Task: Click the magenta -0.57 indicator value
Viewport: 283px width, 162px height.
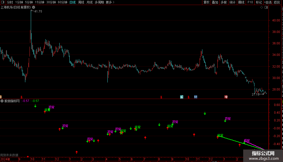Action: point(26,101)
